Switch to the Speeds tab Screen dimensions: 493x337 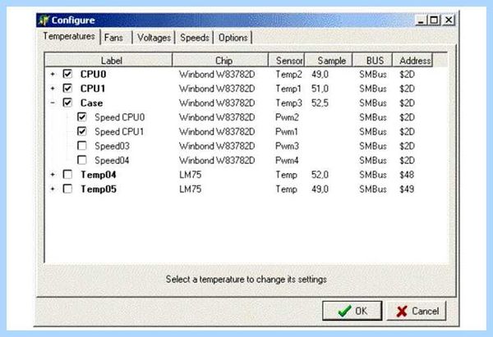pos(194,38)
